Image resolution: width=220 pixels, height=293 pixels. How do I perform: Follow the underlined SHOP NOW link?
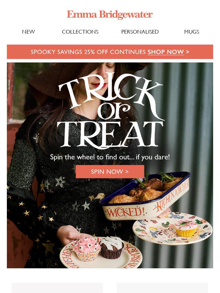(x=166, y=52)
